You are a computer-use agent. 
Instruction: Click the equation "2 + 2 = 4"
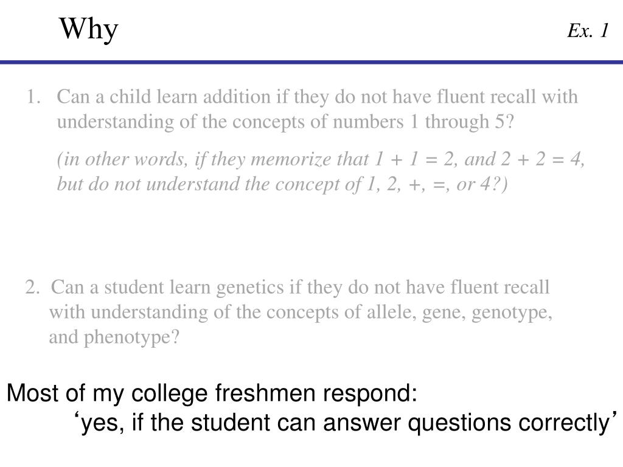click(x=540, y=159)
